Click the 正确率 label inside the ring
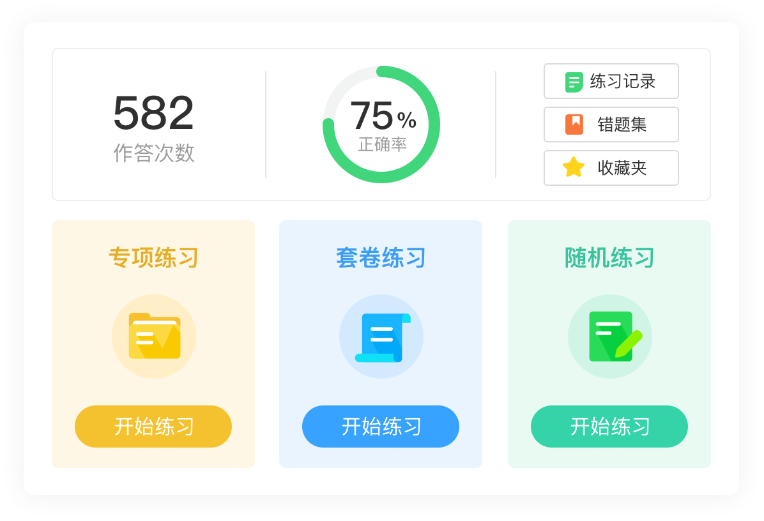The height and width of the screenshot is (521, 764). coord(382,144)
